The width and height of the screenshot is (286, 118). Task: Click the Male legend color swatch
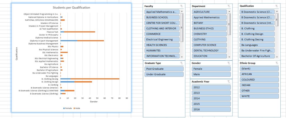(74, 108)
